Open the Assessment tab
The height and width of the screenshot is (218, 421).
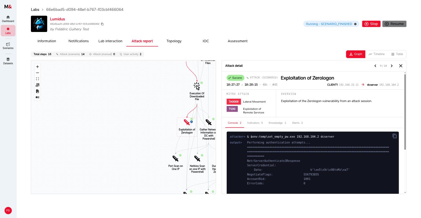click(238, 41)
